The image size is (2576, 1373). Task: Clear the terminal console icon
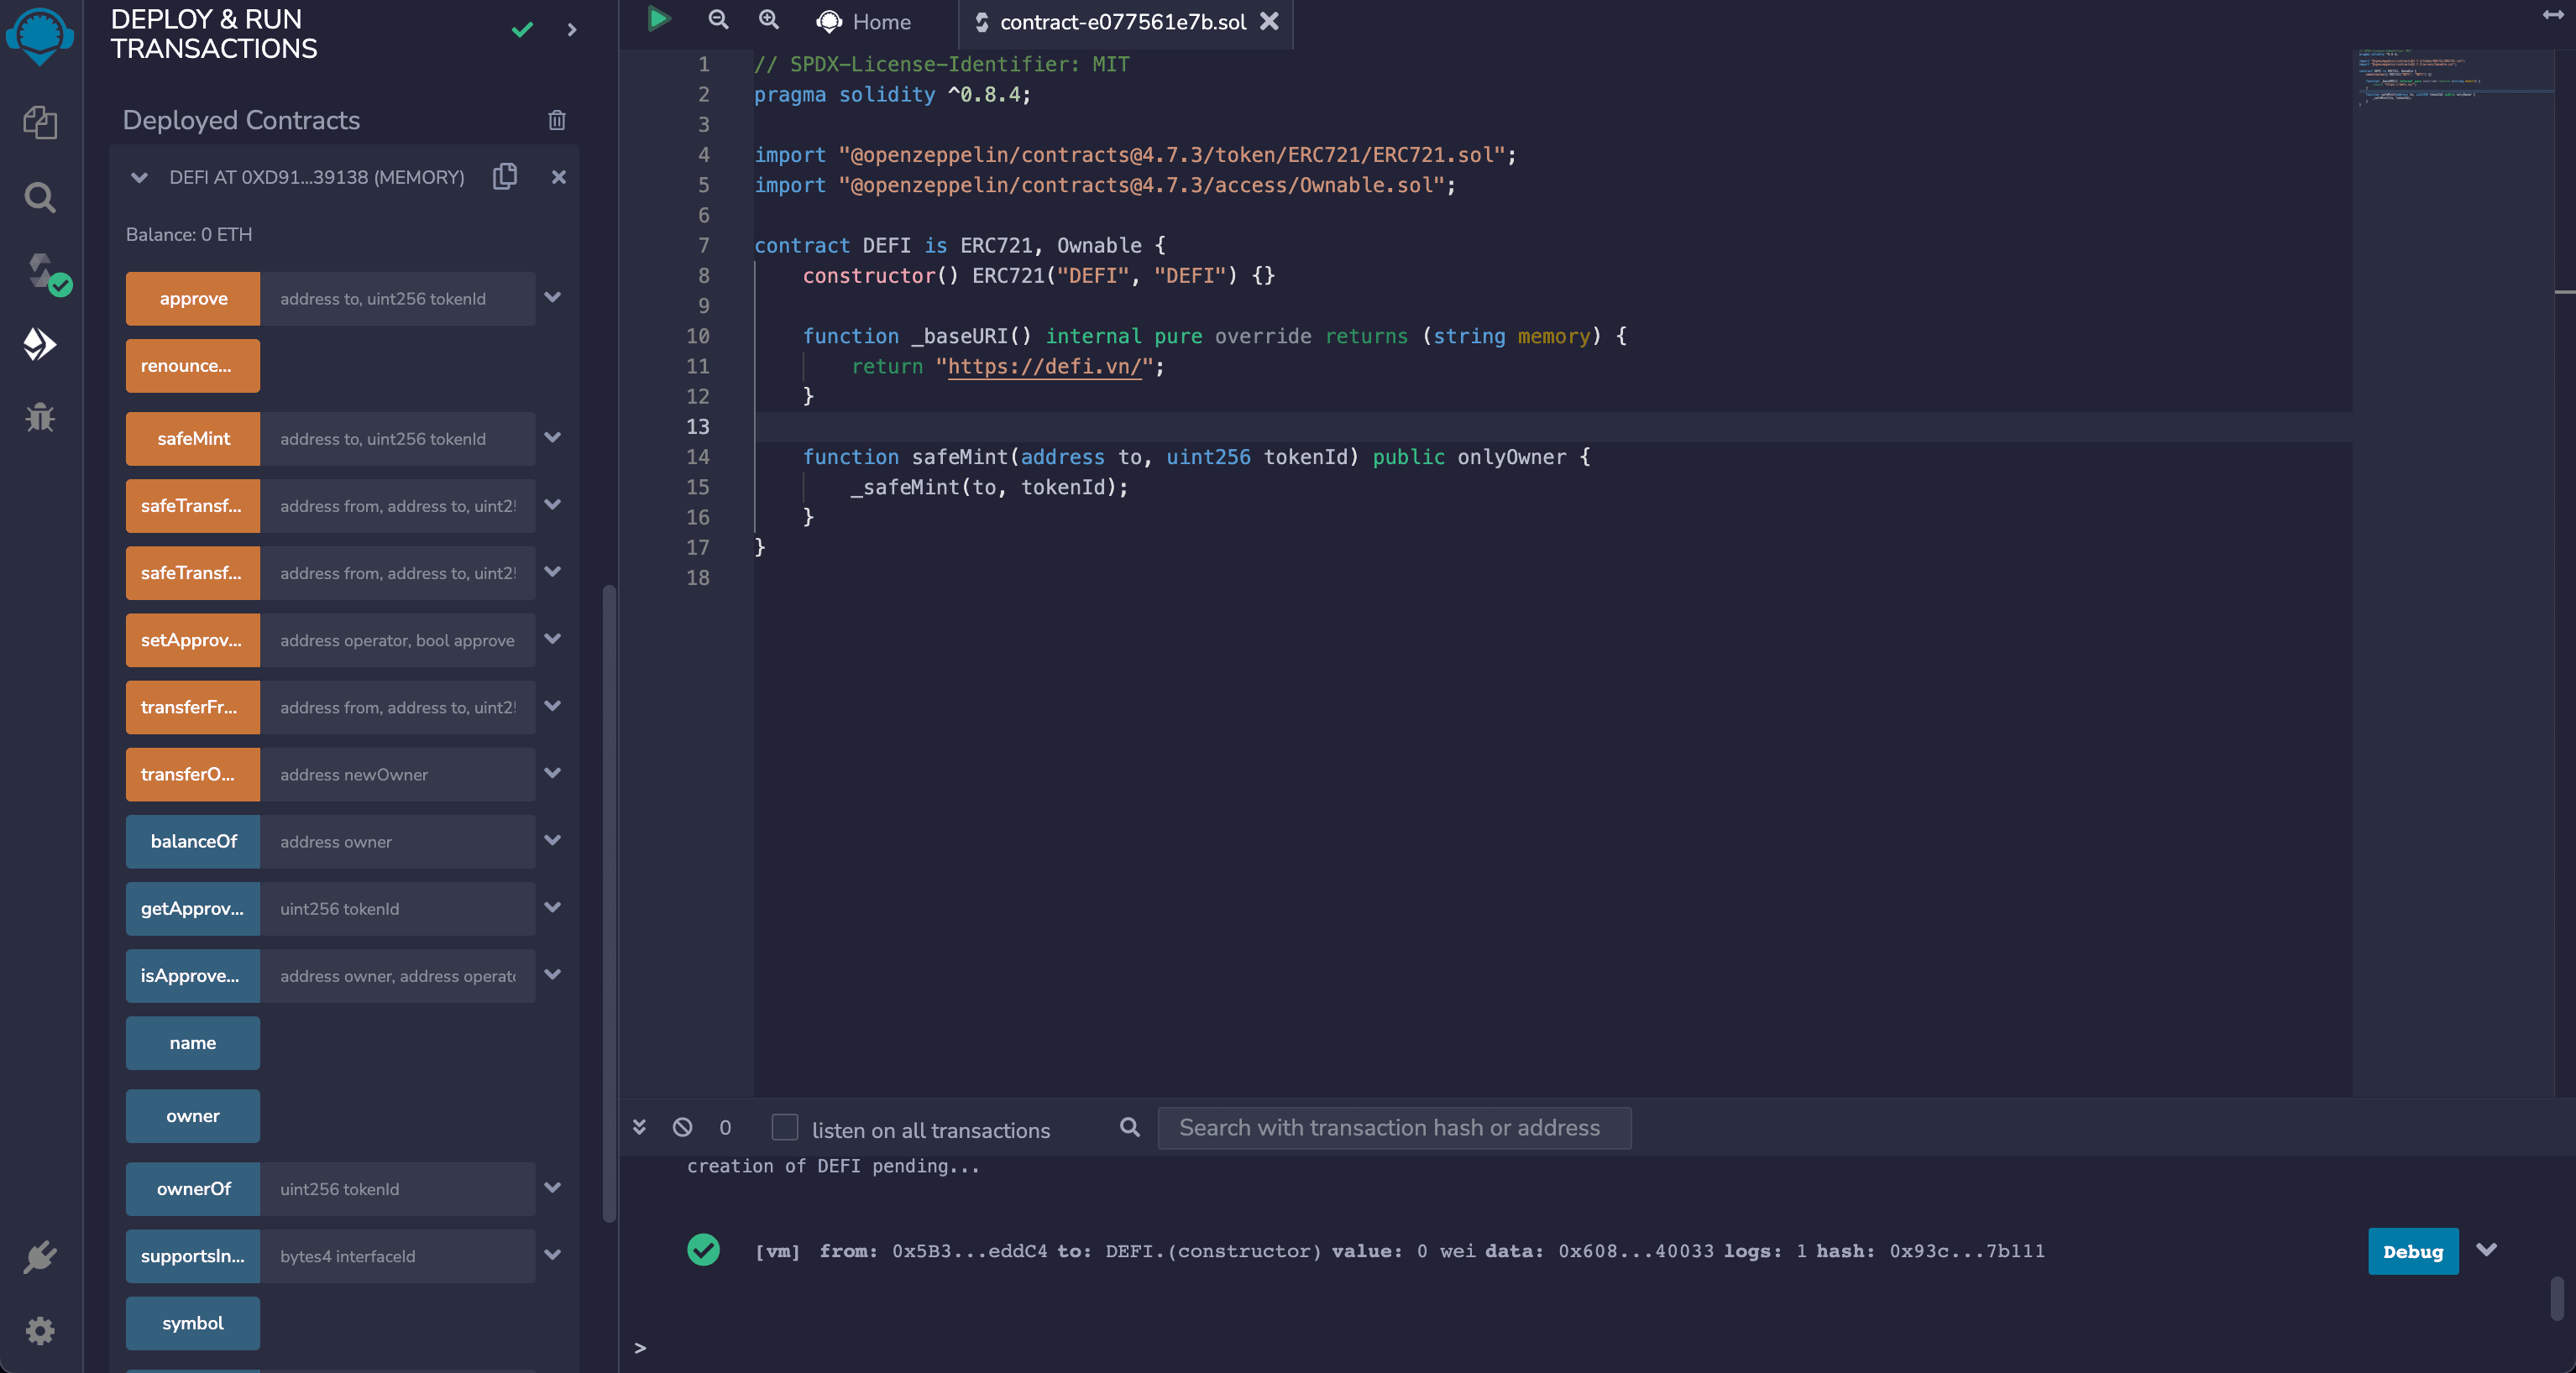click(x=683, y=1127)
